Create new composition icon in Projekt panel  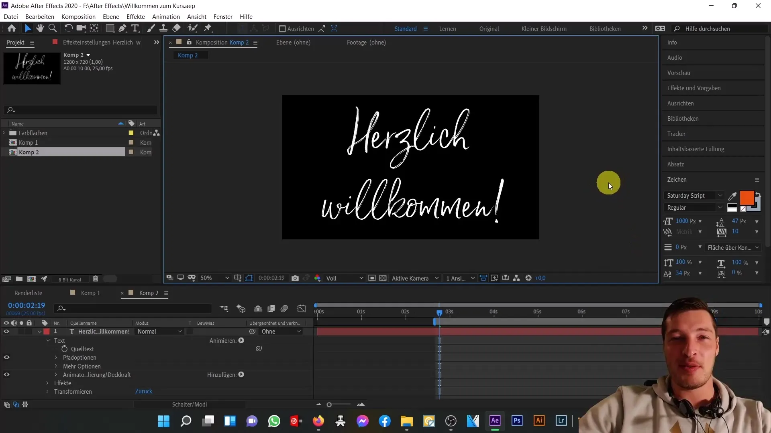pyautogui.click(x=31, y=279)
